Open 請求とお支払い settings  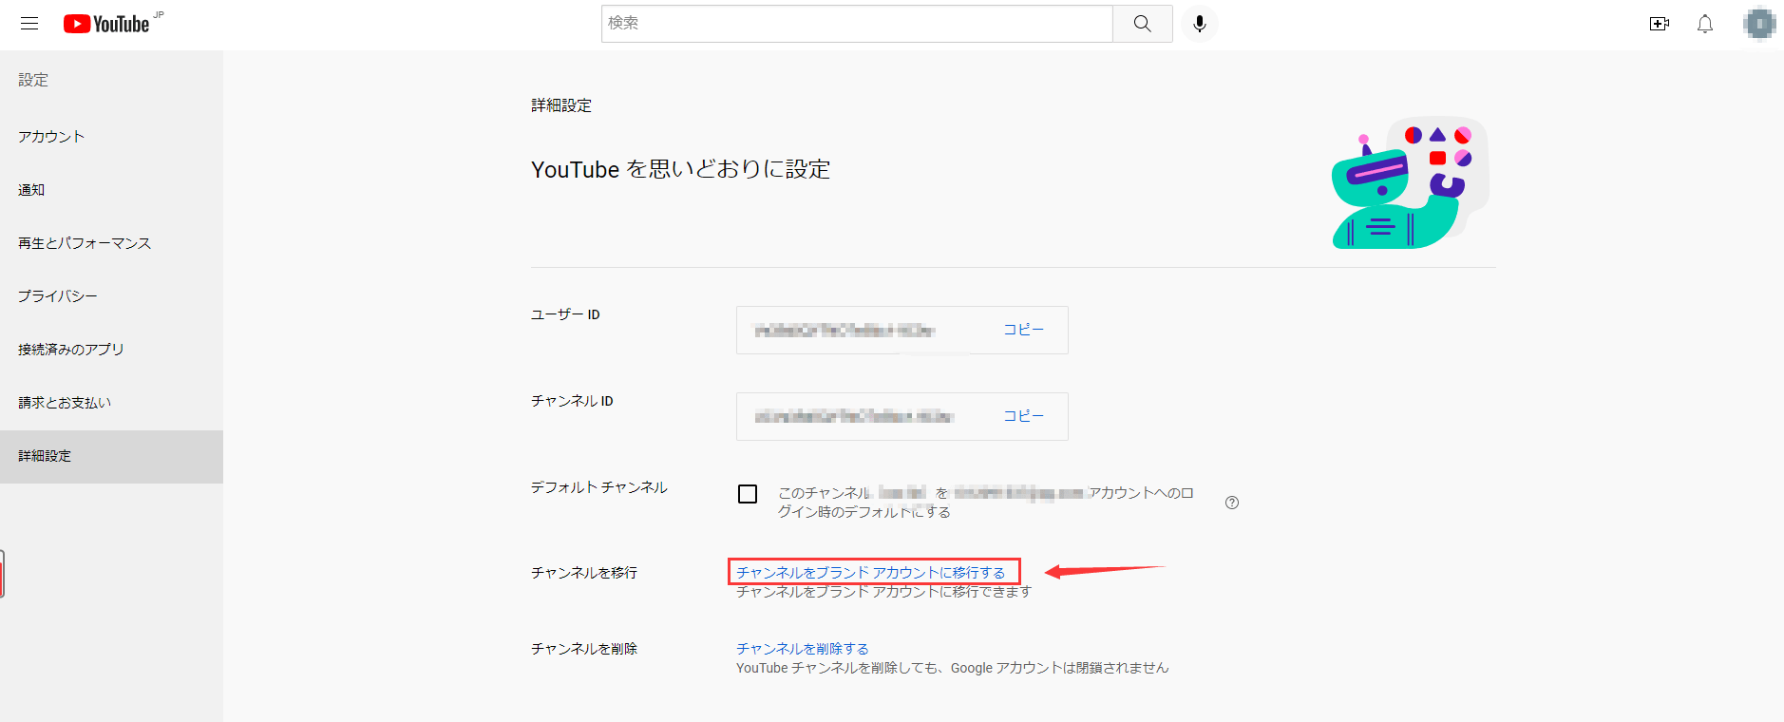pos(111,403)
